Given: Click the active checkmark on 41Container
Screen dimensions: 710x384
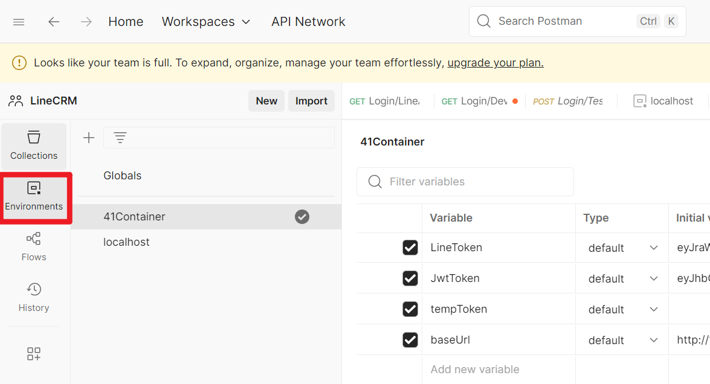Looking at the screenshot, I should tap(302, 217).
